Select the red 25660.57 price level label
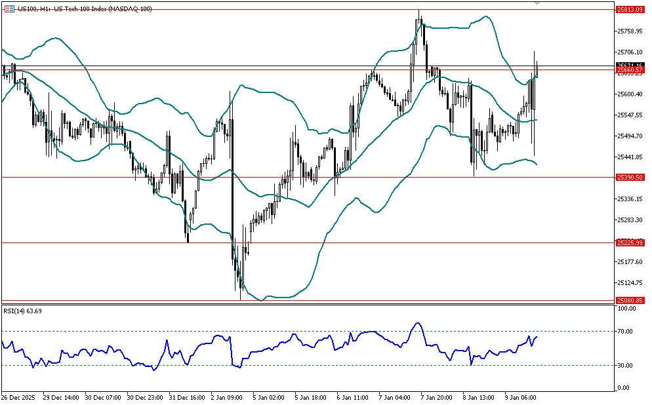Image resolution: width=652 pixels, height=405 pixels. [630, 69]
